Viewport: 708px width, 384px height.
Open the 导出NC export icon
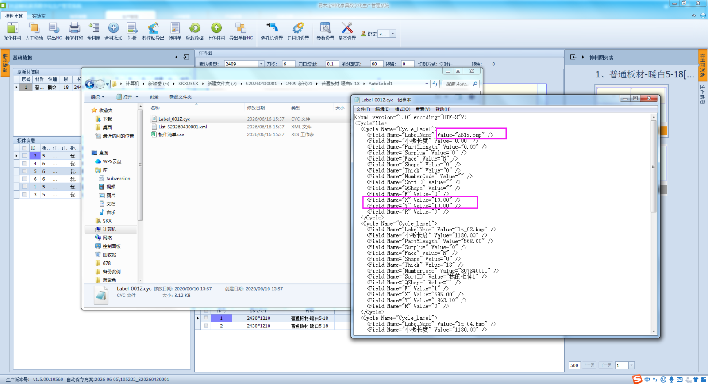pos(54,31)
